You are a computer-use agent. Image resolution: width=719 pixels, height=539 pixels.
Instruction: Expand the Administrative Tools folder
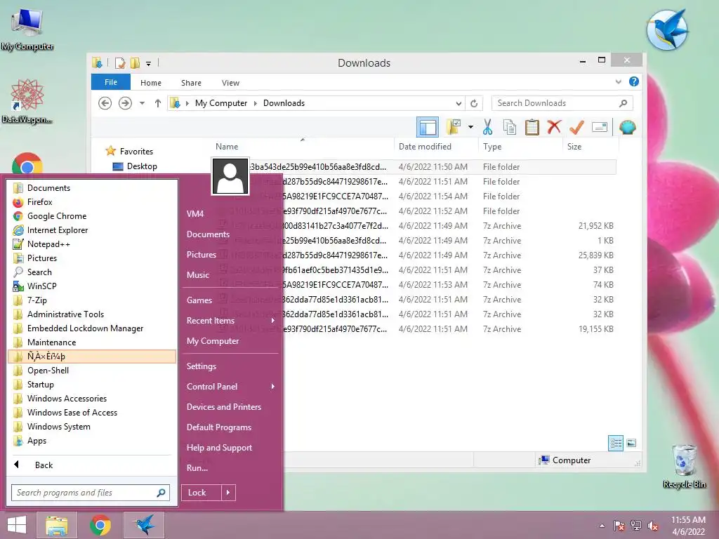[65, 314]
